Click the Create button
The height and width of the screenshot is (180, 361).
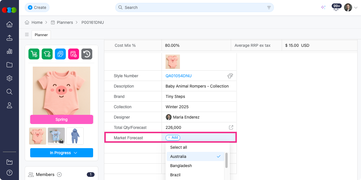coord(37,7)
